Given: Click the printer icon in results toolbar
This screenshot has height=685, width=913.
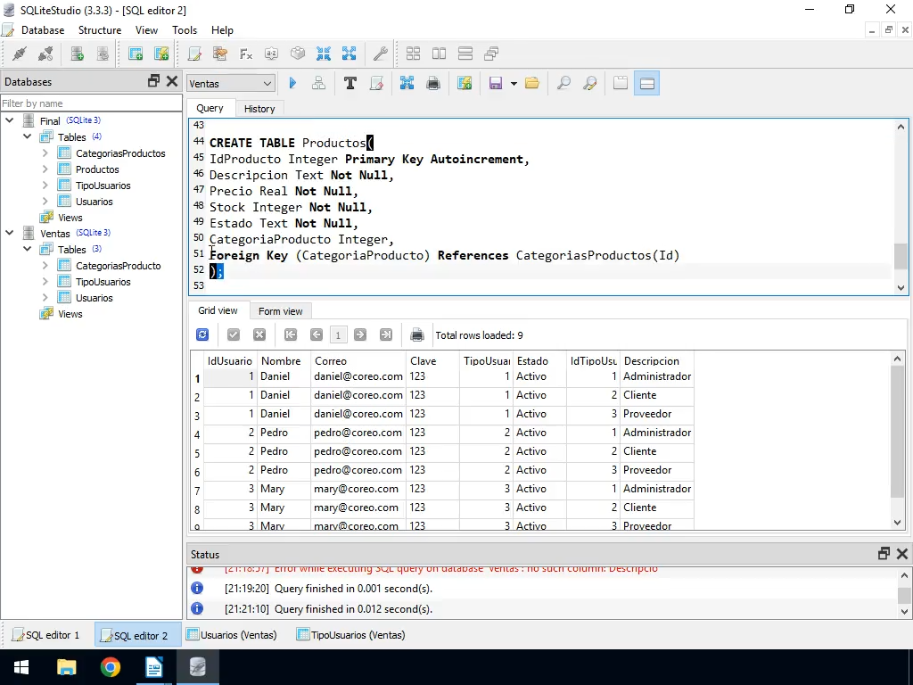Looking at the screenshot, I should coord(416,335).
